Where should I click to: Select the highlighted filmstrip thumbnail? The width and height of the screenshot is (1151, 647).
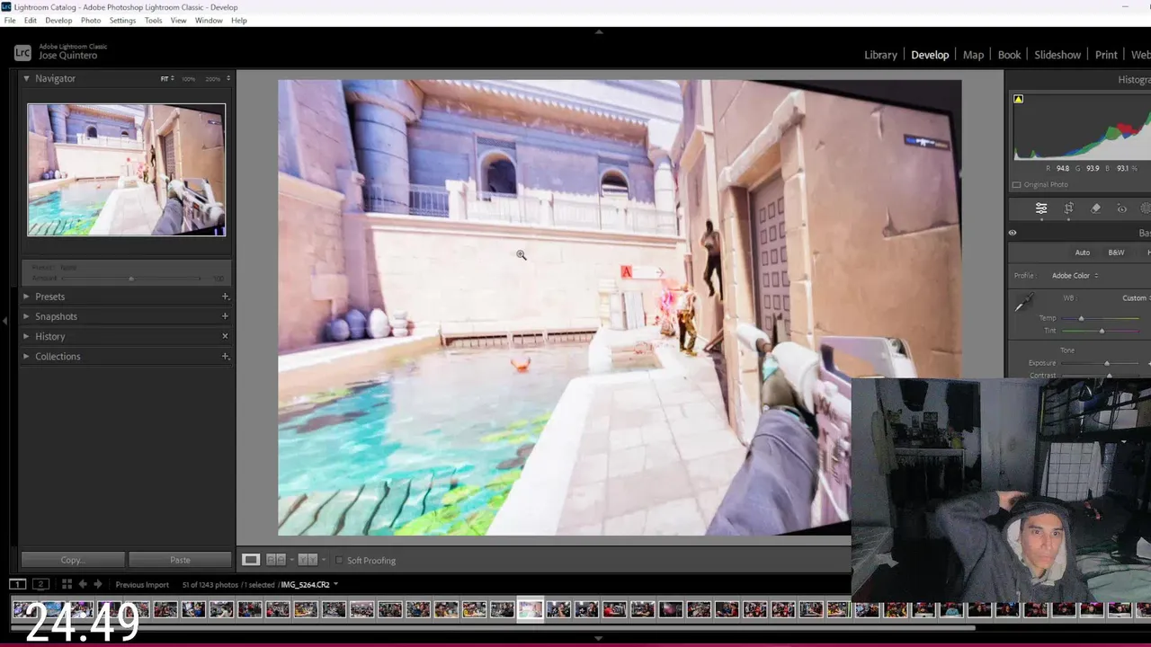pyautogui.click(x=530, y=610)
